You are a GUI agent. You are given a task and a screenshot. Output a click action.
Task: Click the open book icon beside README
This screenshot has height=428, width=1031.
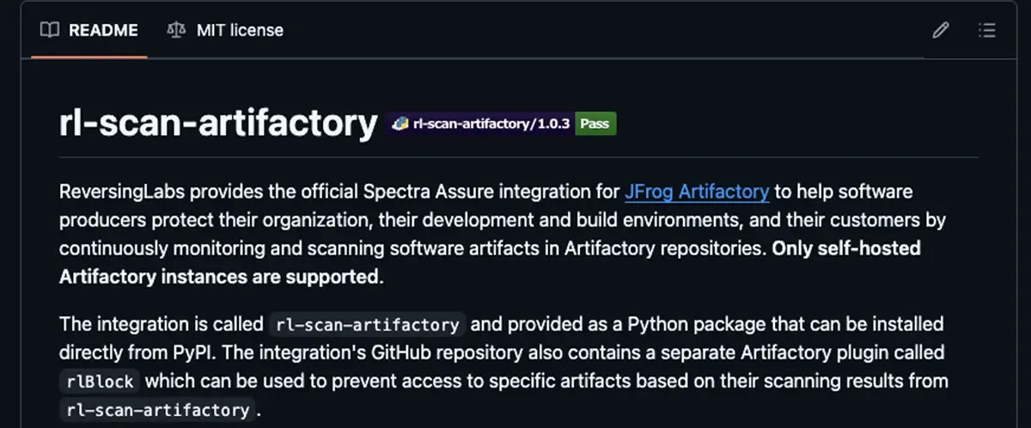(50, 30)
